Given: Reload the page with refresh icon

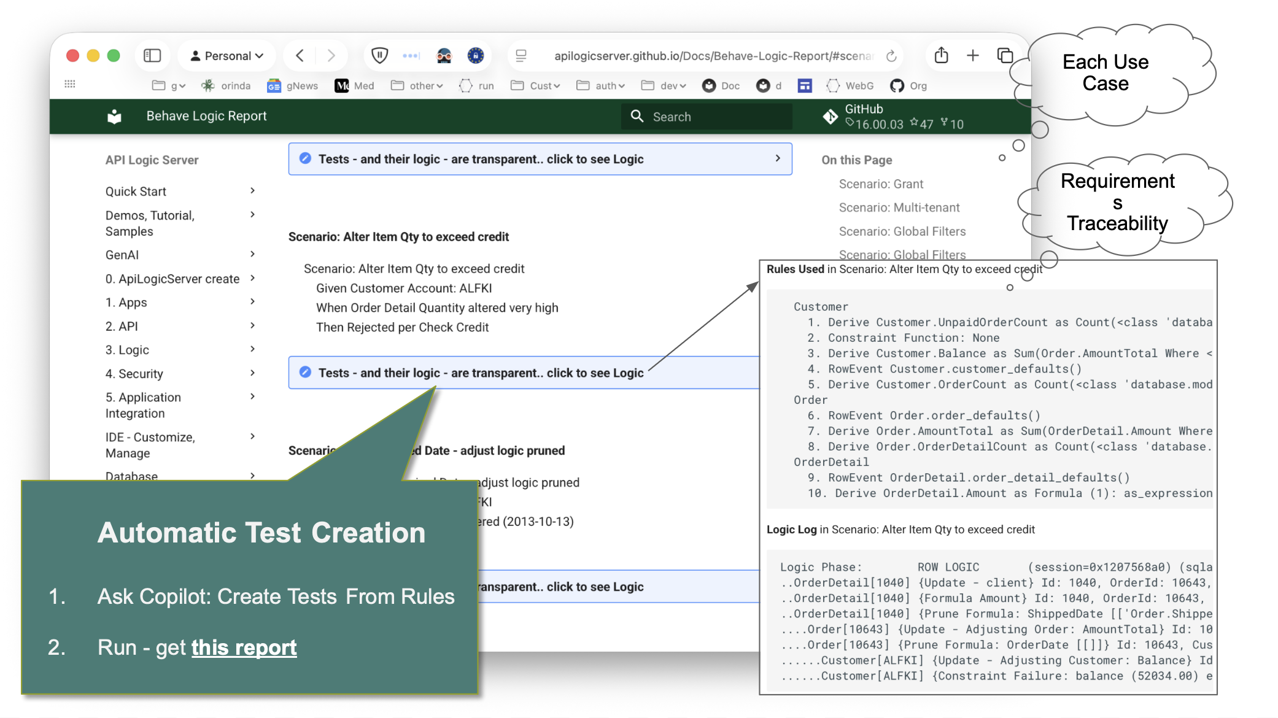Looking at the screenshot, I should pos(891,56).
